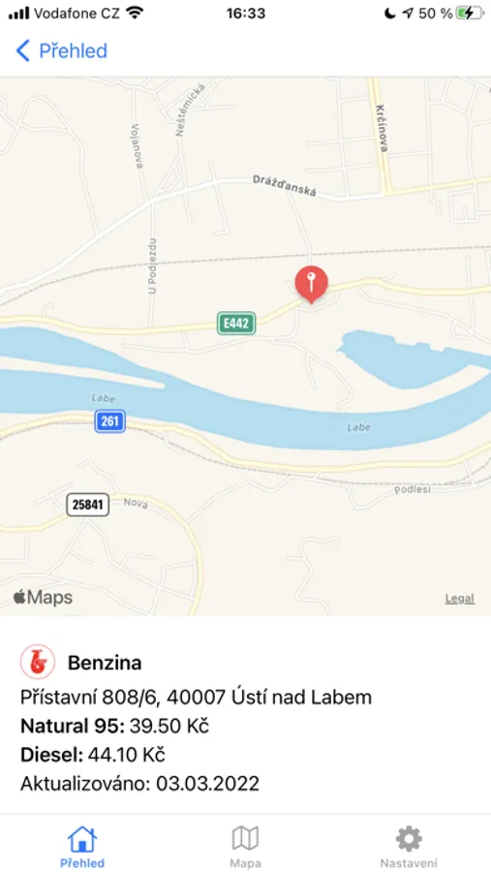Select the Přehled home tab
Screen dimensions: 491x872
pyautogui.click(x=81, y=847)
